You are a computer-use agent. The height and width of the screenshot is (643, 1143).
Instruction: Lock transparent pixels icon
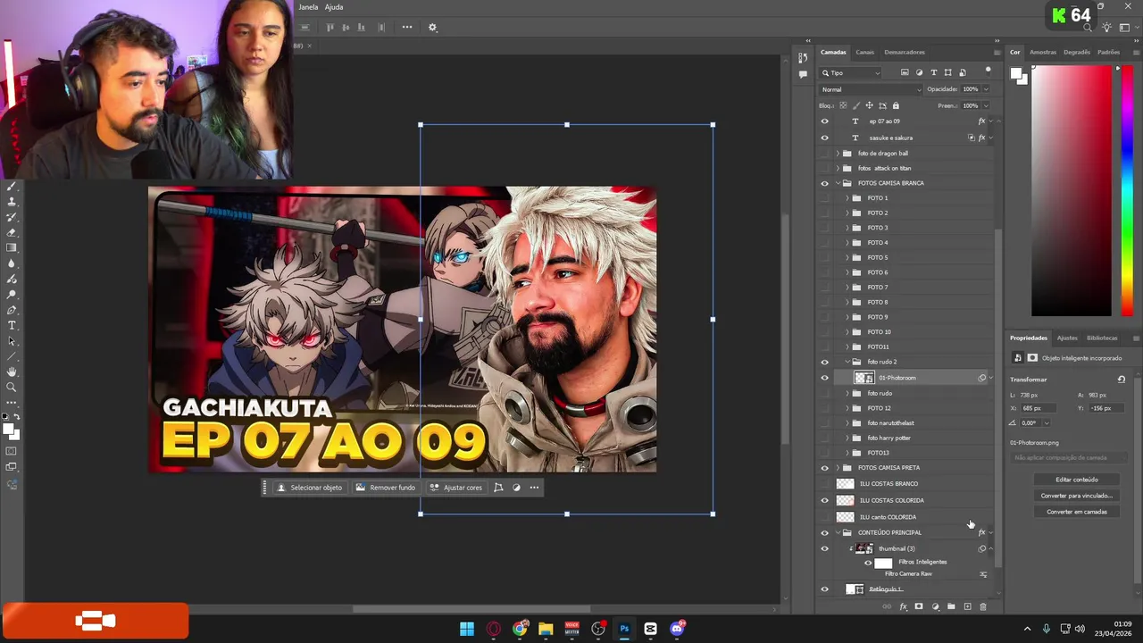coord(843,105)
